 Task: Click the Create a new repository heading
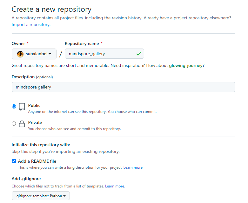pos(51,10)
